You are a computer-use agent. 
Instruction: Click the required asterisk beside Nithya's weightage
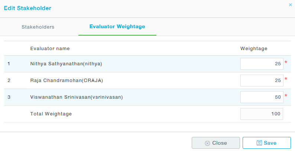click(x=286, y=62)
